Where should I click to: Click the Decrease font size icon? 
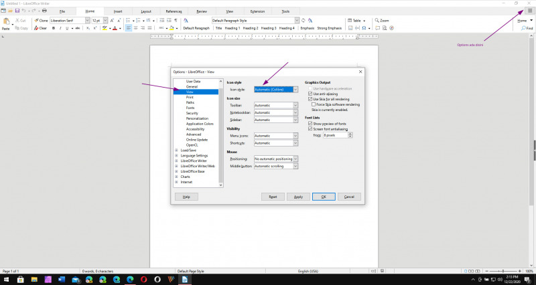click(x=119, y=21)
